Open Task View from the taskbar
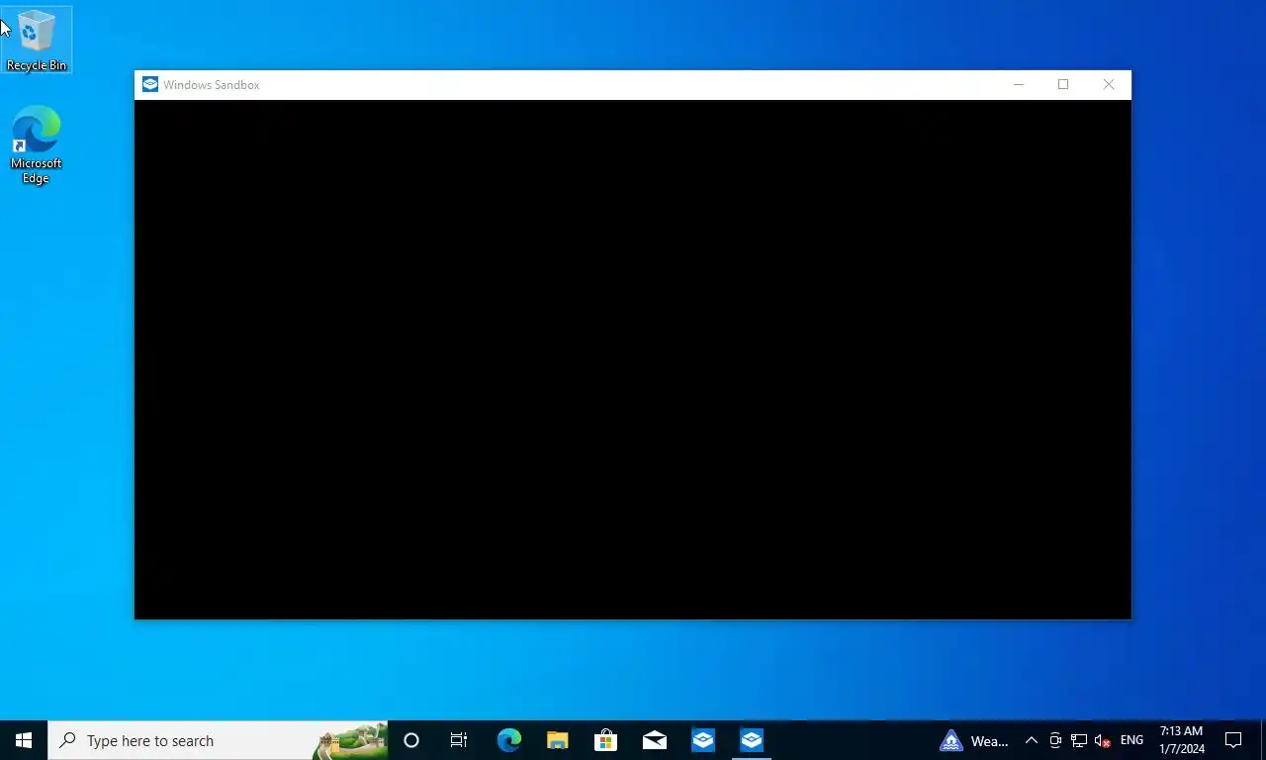This screenshot has height=760, width=1266. (459, 740)
